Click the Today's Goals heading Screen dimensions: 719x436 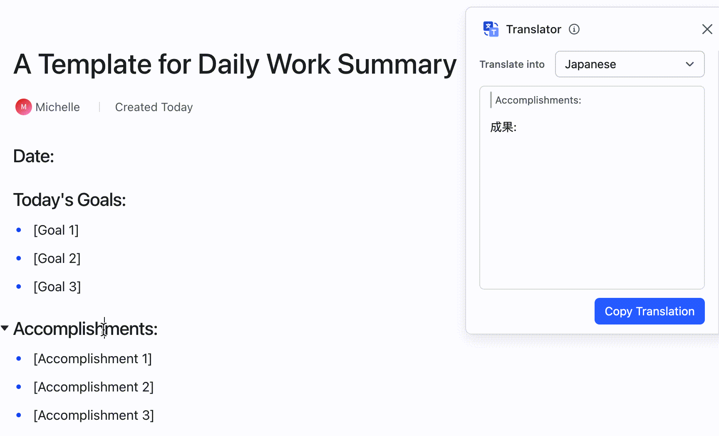point(69,200)
